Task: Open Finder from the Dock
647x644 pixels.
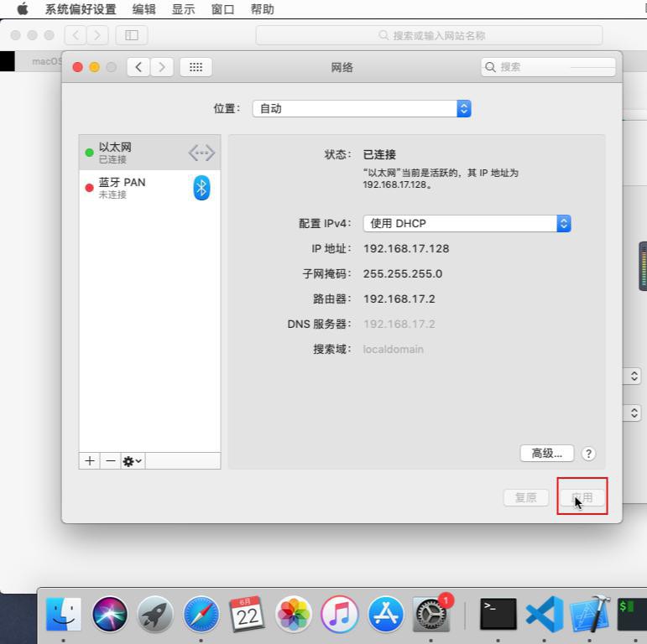Action: [x=63, y=615]
